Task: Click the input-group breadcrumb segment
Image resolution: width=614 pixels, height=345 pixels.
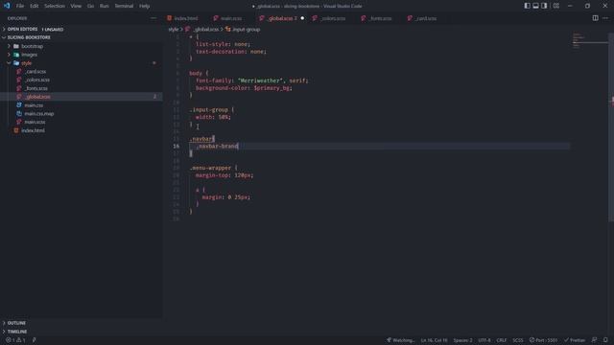Action: pos(246,30)
